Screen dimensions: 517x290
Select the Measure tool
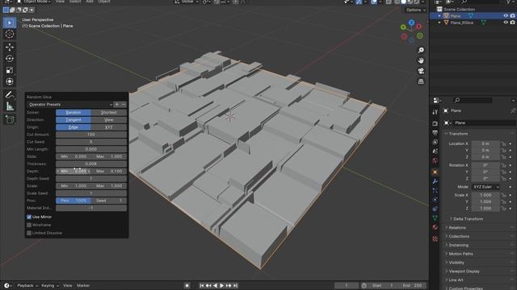[x=10, y=106]
